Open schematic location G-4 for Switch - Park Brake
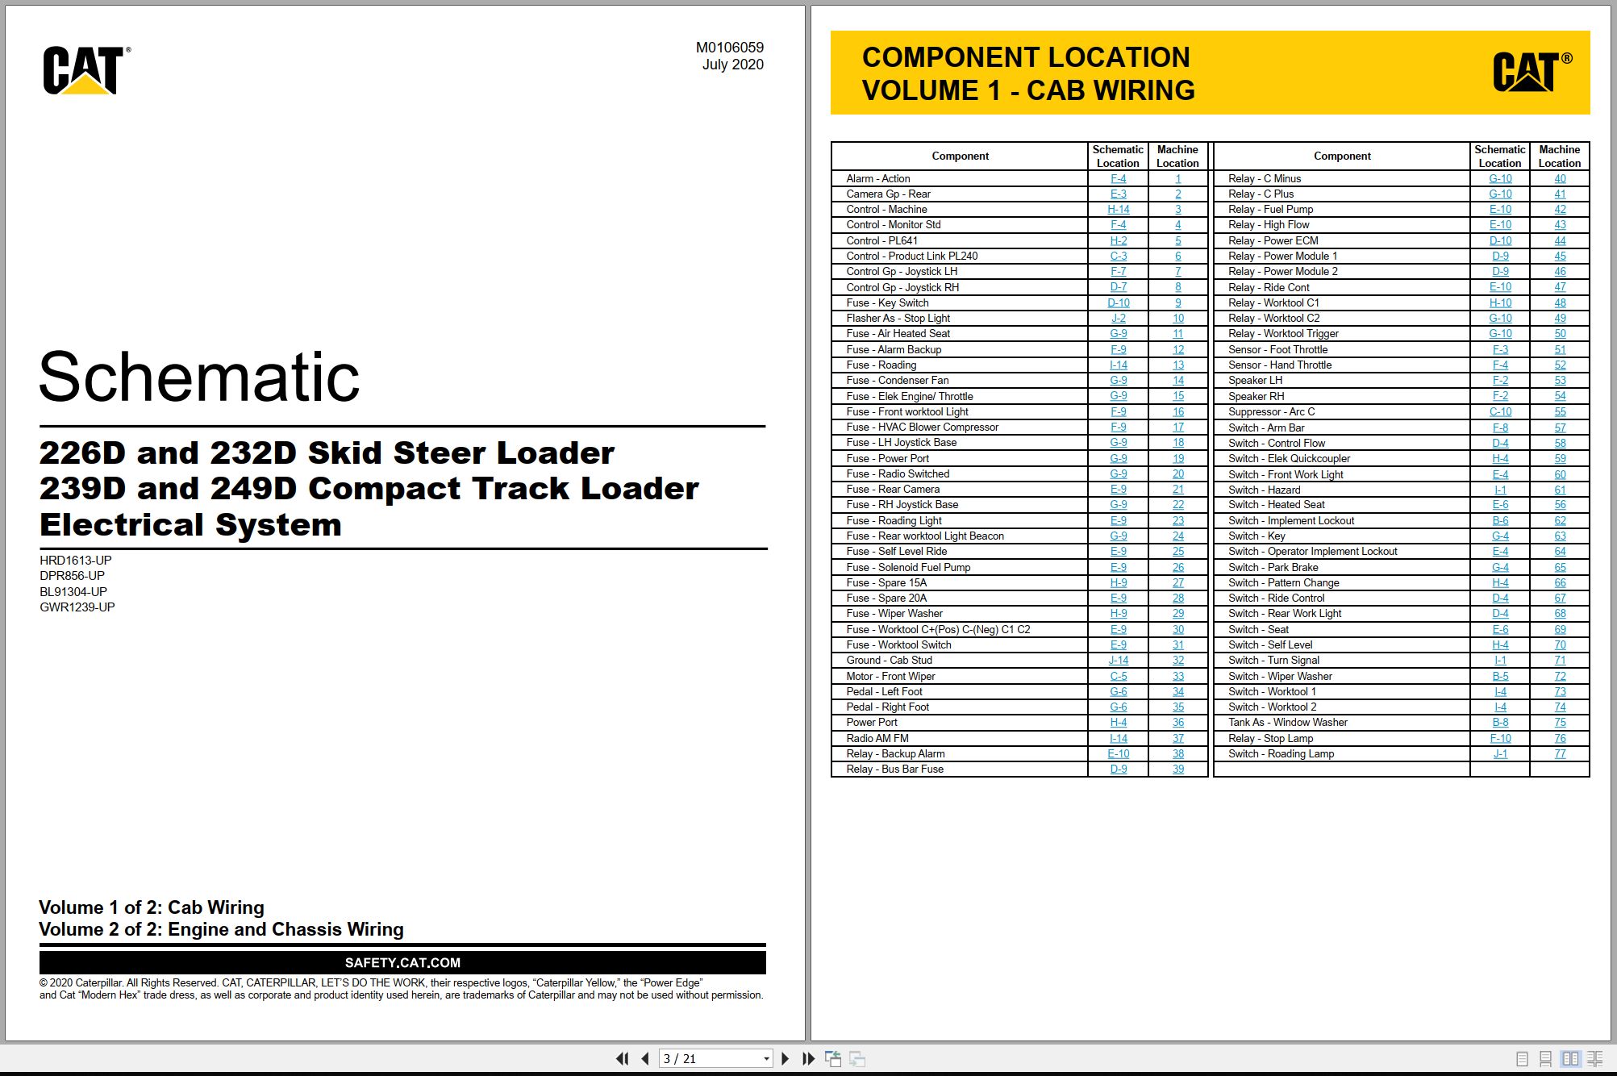Image resolution: width=1617 pixels, height=1076 pixels. point(1500,568)
